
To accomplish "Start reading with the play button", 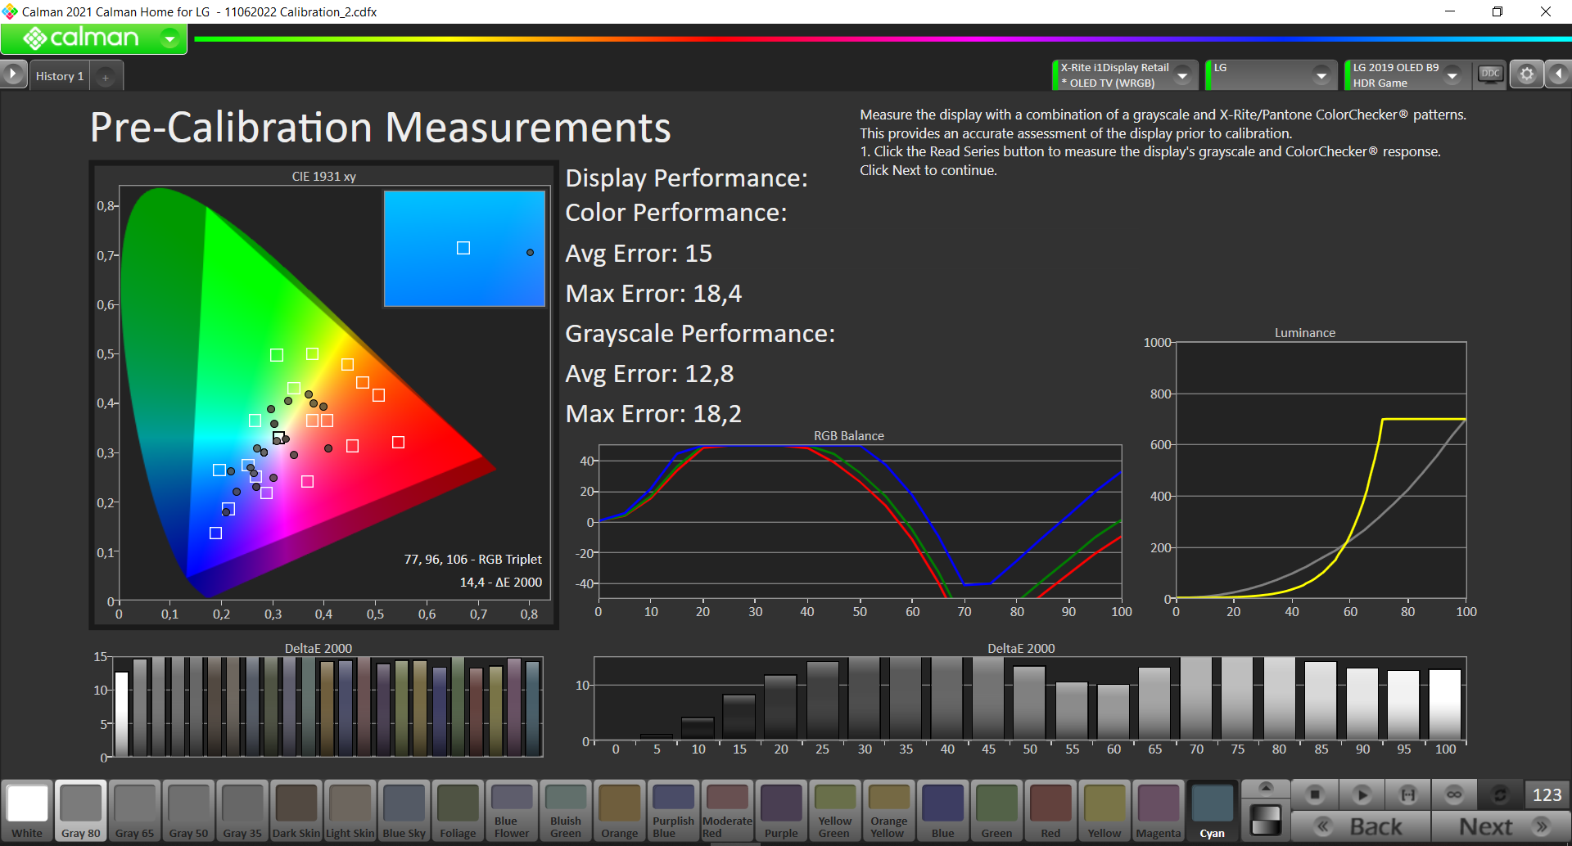I will [x=1362, y=794].
